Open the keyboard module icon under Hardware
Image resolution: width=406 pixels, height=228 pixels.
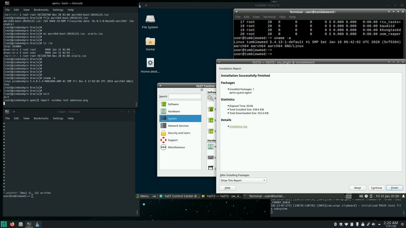click(211, 157)
